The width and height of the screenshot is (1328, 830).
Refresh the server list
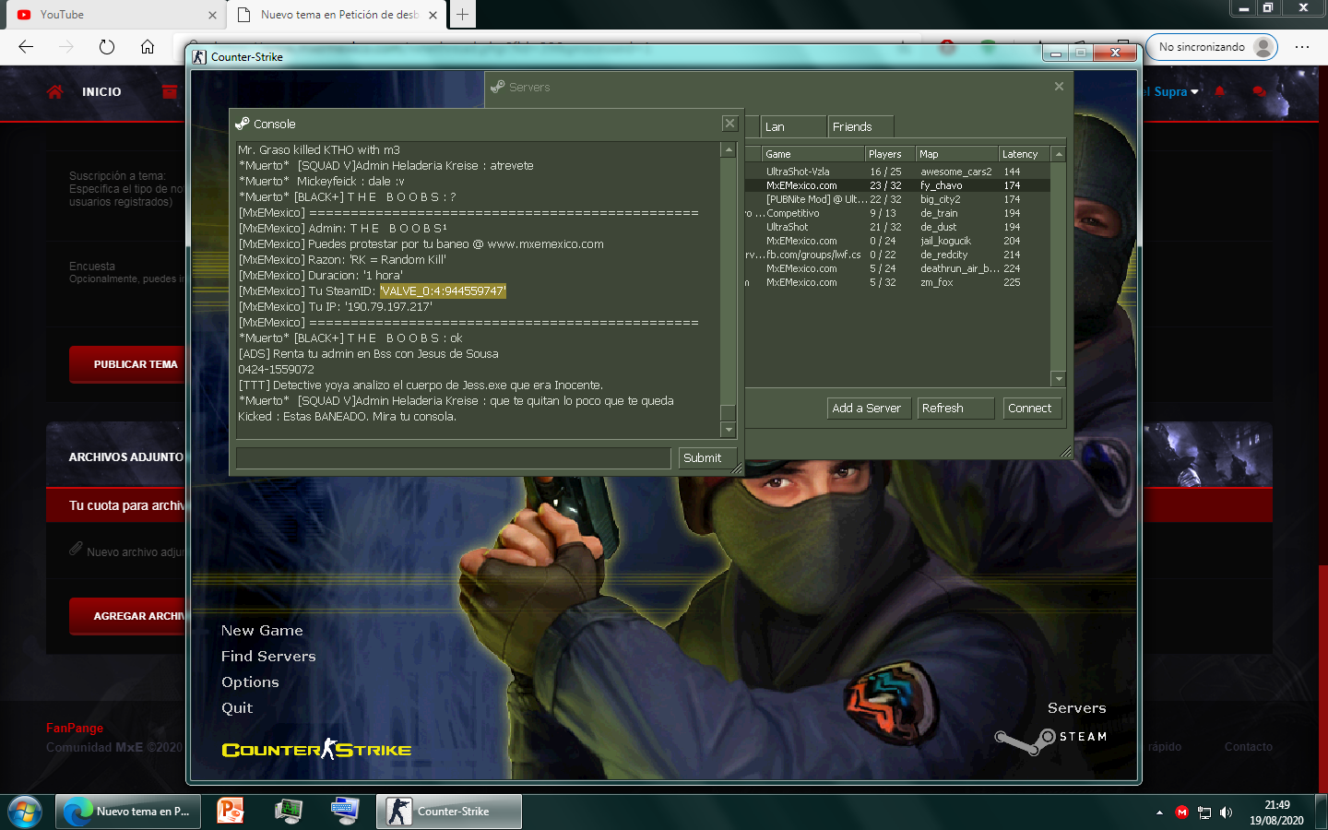[x=955, y=409]
